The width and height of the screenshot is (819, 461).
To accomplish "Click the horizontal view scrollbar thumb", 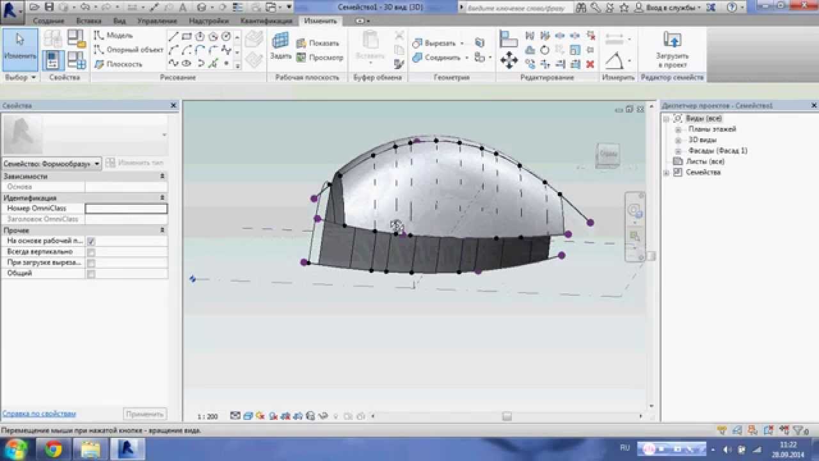I will pos(507,416).
